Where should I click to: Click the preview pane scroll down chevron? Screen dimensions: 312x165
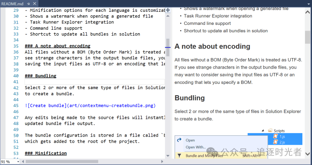(x=308, y=154)
